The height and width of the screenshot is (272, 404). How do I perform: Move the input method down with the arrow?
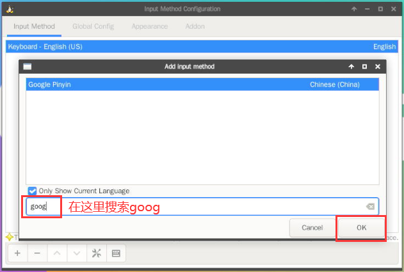point(77,253)
